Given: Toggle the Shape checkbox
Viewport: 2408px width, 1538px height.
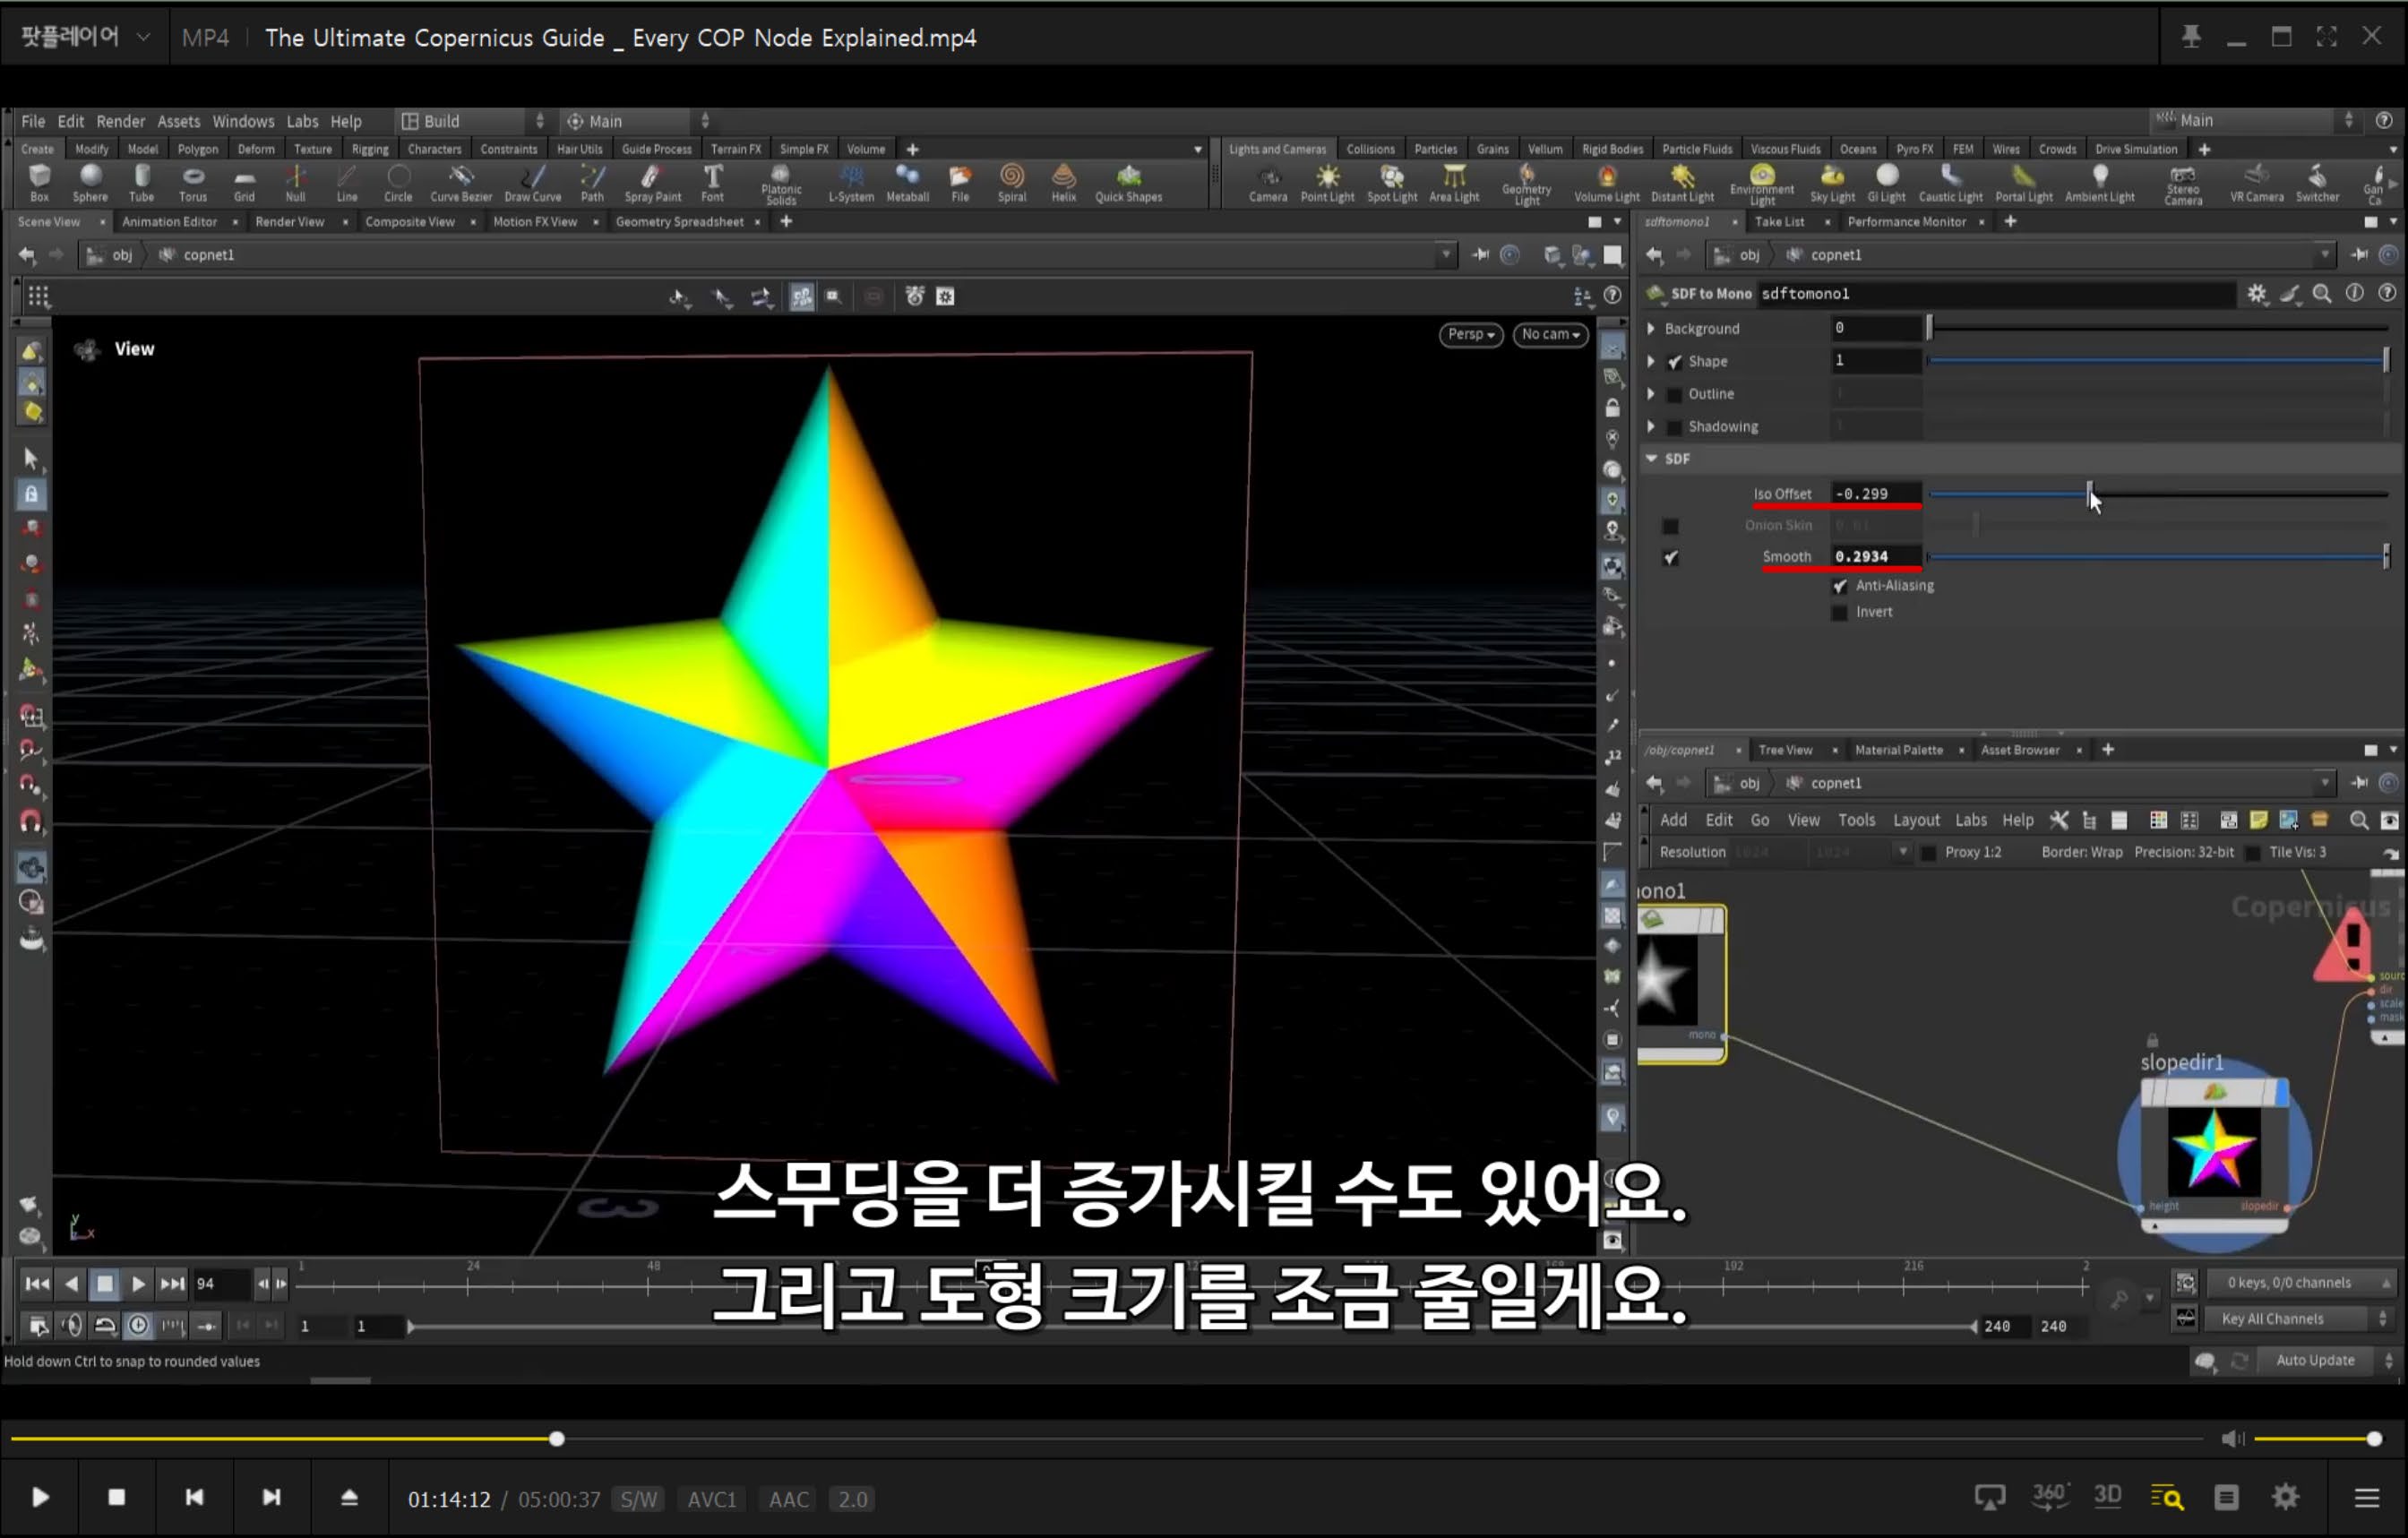Looking at the screenshot, I should 1675,362.
